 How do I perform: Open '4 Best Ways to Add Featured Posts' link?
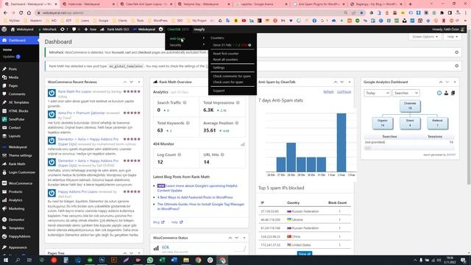click(195, 197)
